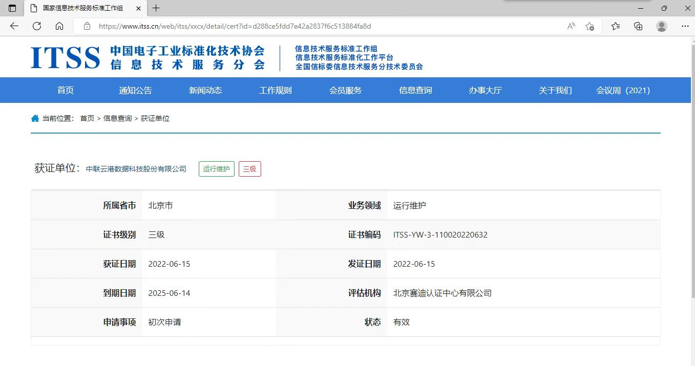Screen dimensions: 695x366
Task: Click the 首页 breadcrumb link
Action: click(x=87, y=118)
